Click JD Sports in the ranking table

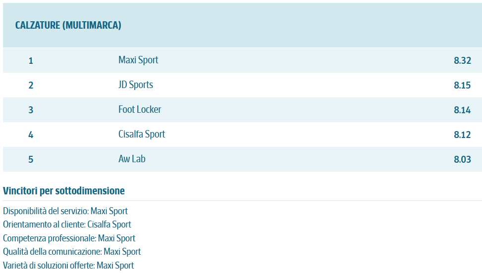pos(136,85)
